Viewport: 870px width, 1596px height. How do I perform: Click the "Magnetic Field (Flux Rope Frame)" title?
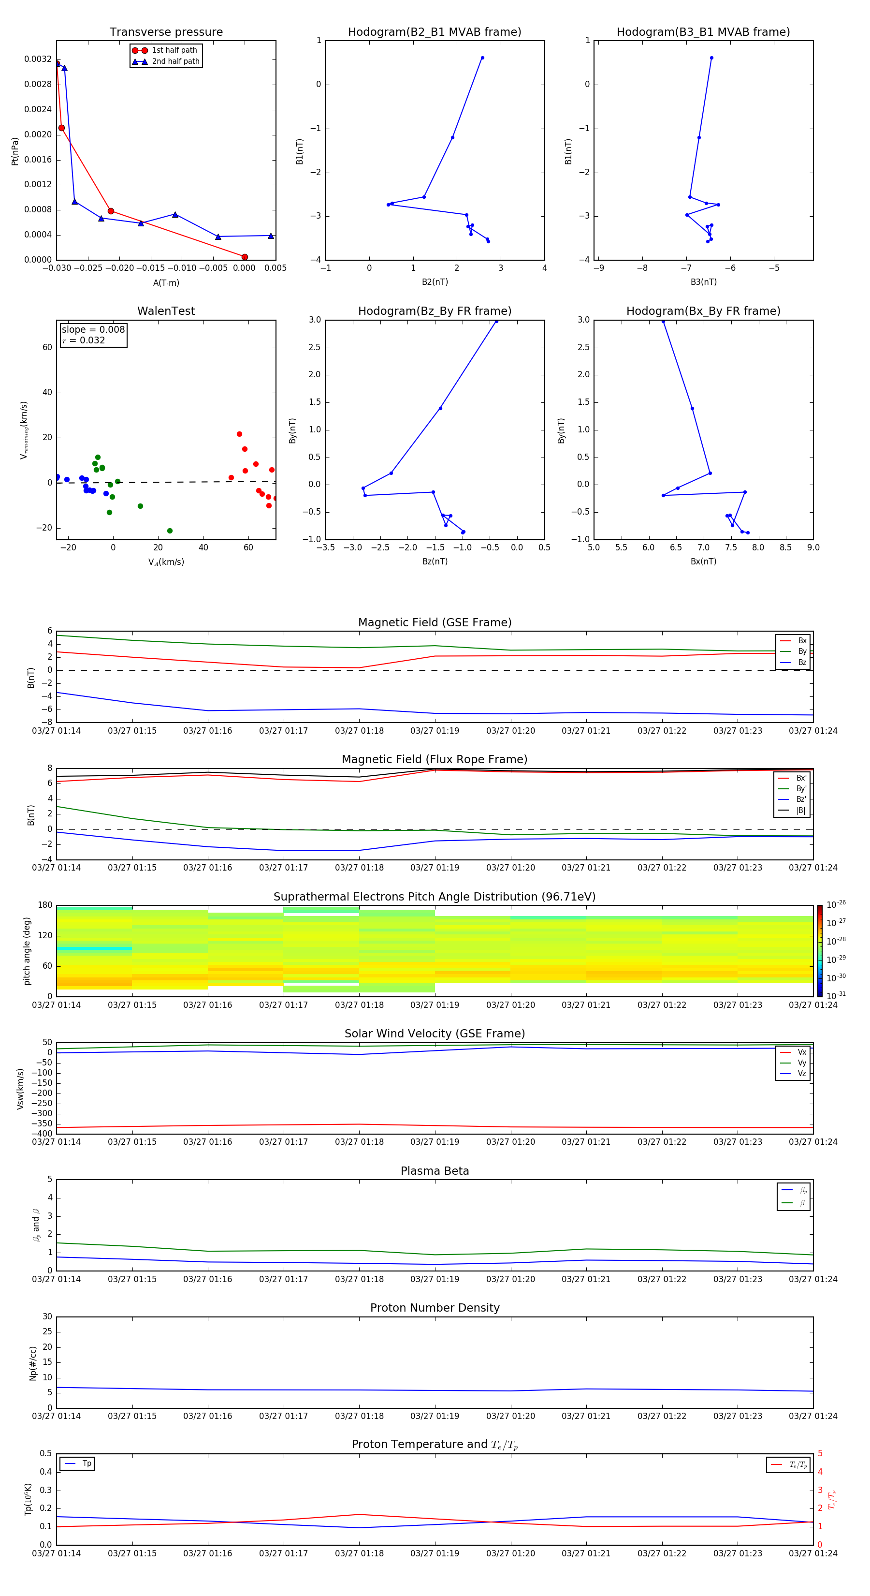(x=435, y=760)
